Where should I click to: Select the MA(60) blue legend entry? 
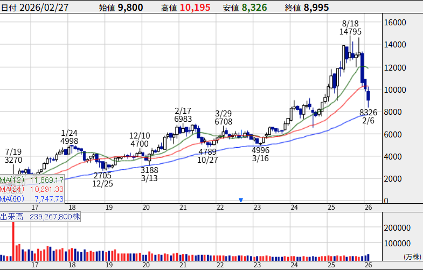pyautogui.click(x=32, y=199)
